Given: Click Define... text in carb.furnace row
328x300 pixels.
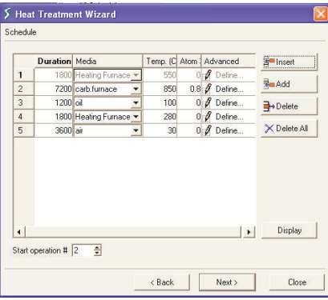Looking at the screenshot, I should [229, 89].
